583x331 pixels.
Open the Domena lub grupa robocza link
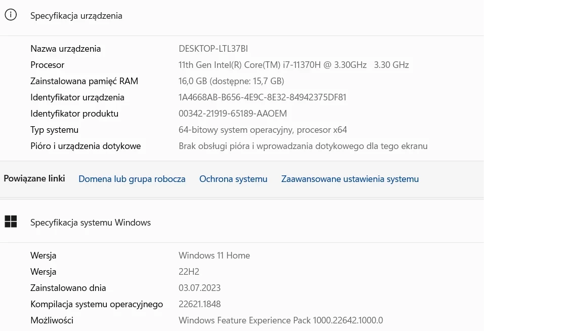[x=132, y=179]
